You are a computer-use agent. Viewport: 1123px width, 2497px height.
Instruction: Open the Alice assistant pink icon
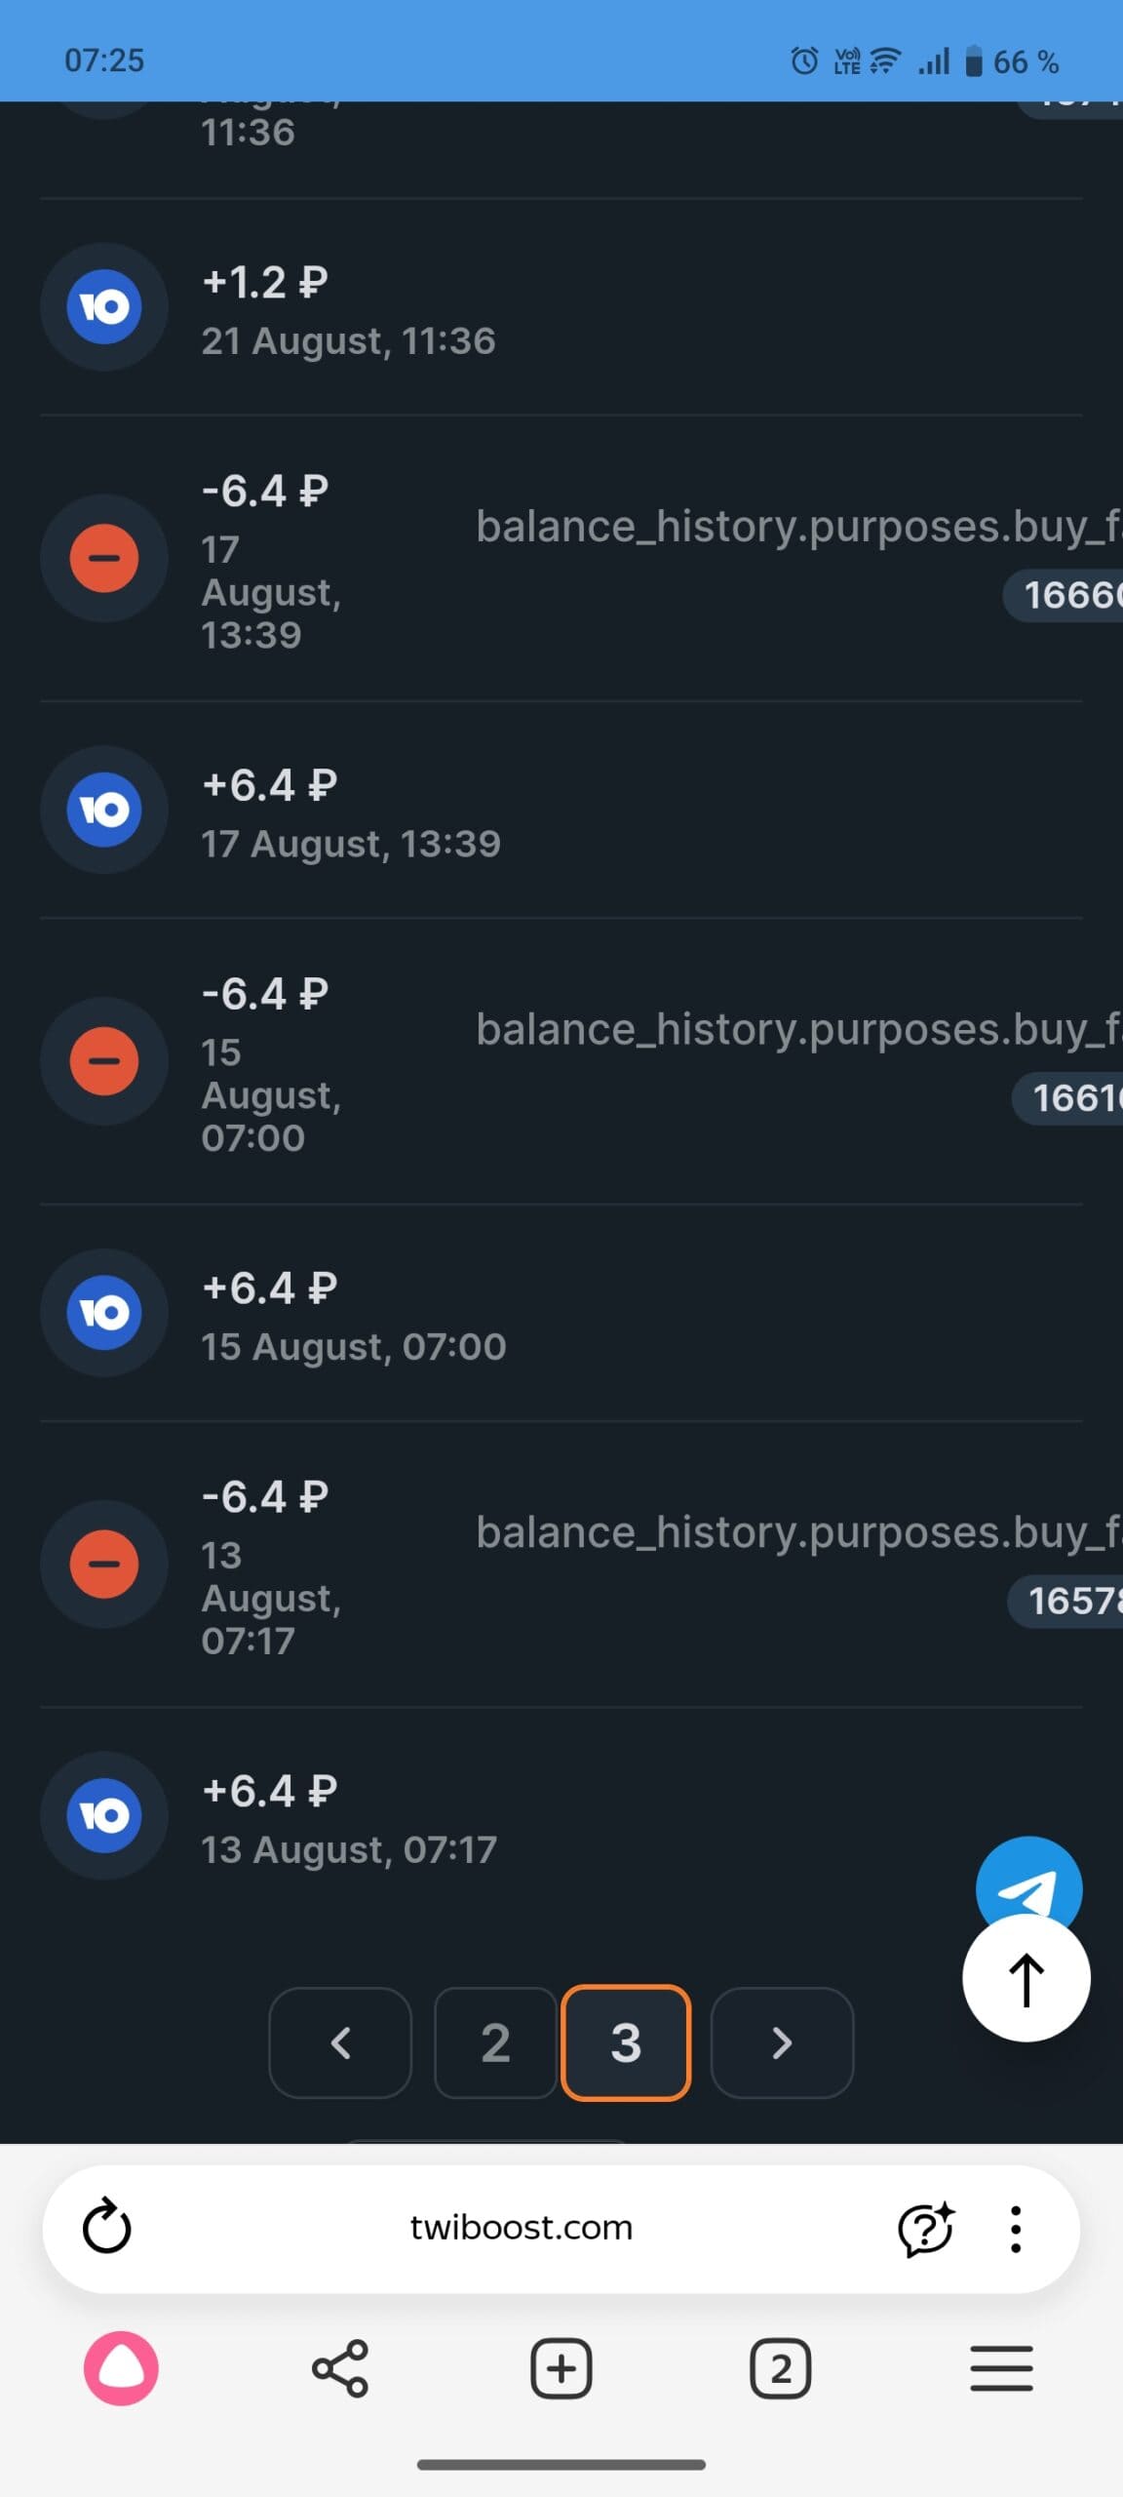pos(121,2368)
